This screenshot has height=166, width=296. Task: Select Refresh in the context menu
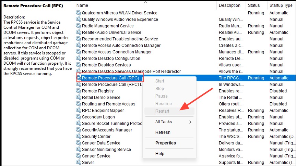[x=163, y=132]
